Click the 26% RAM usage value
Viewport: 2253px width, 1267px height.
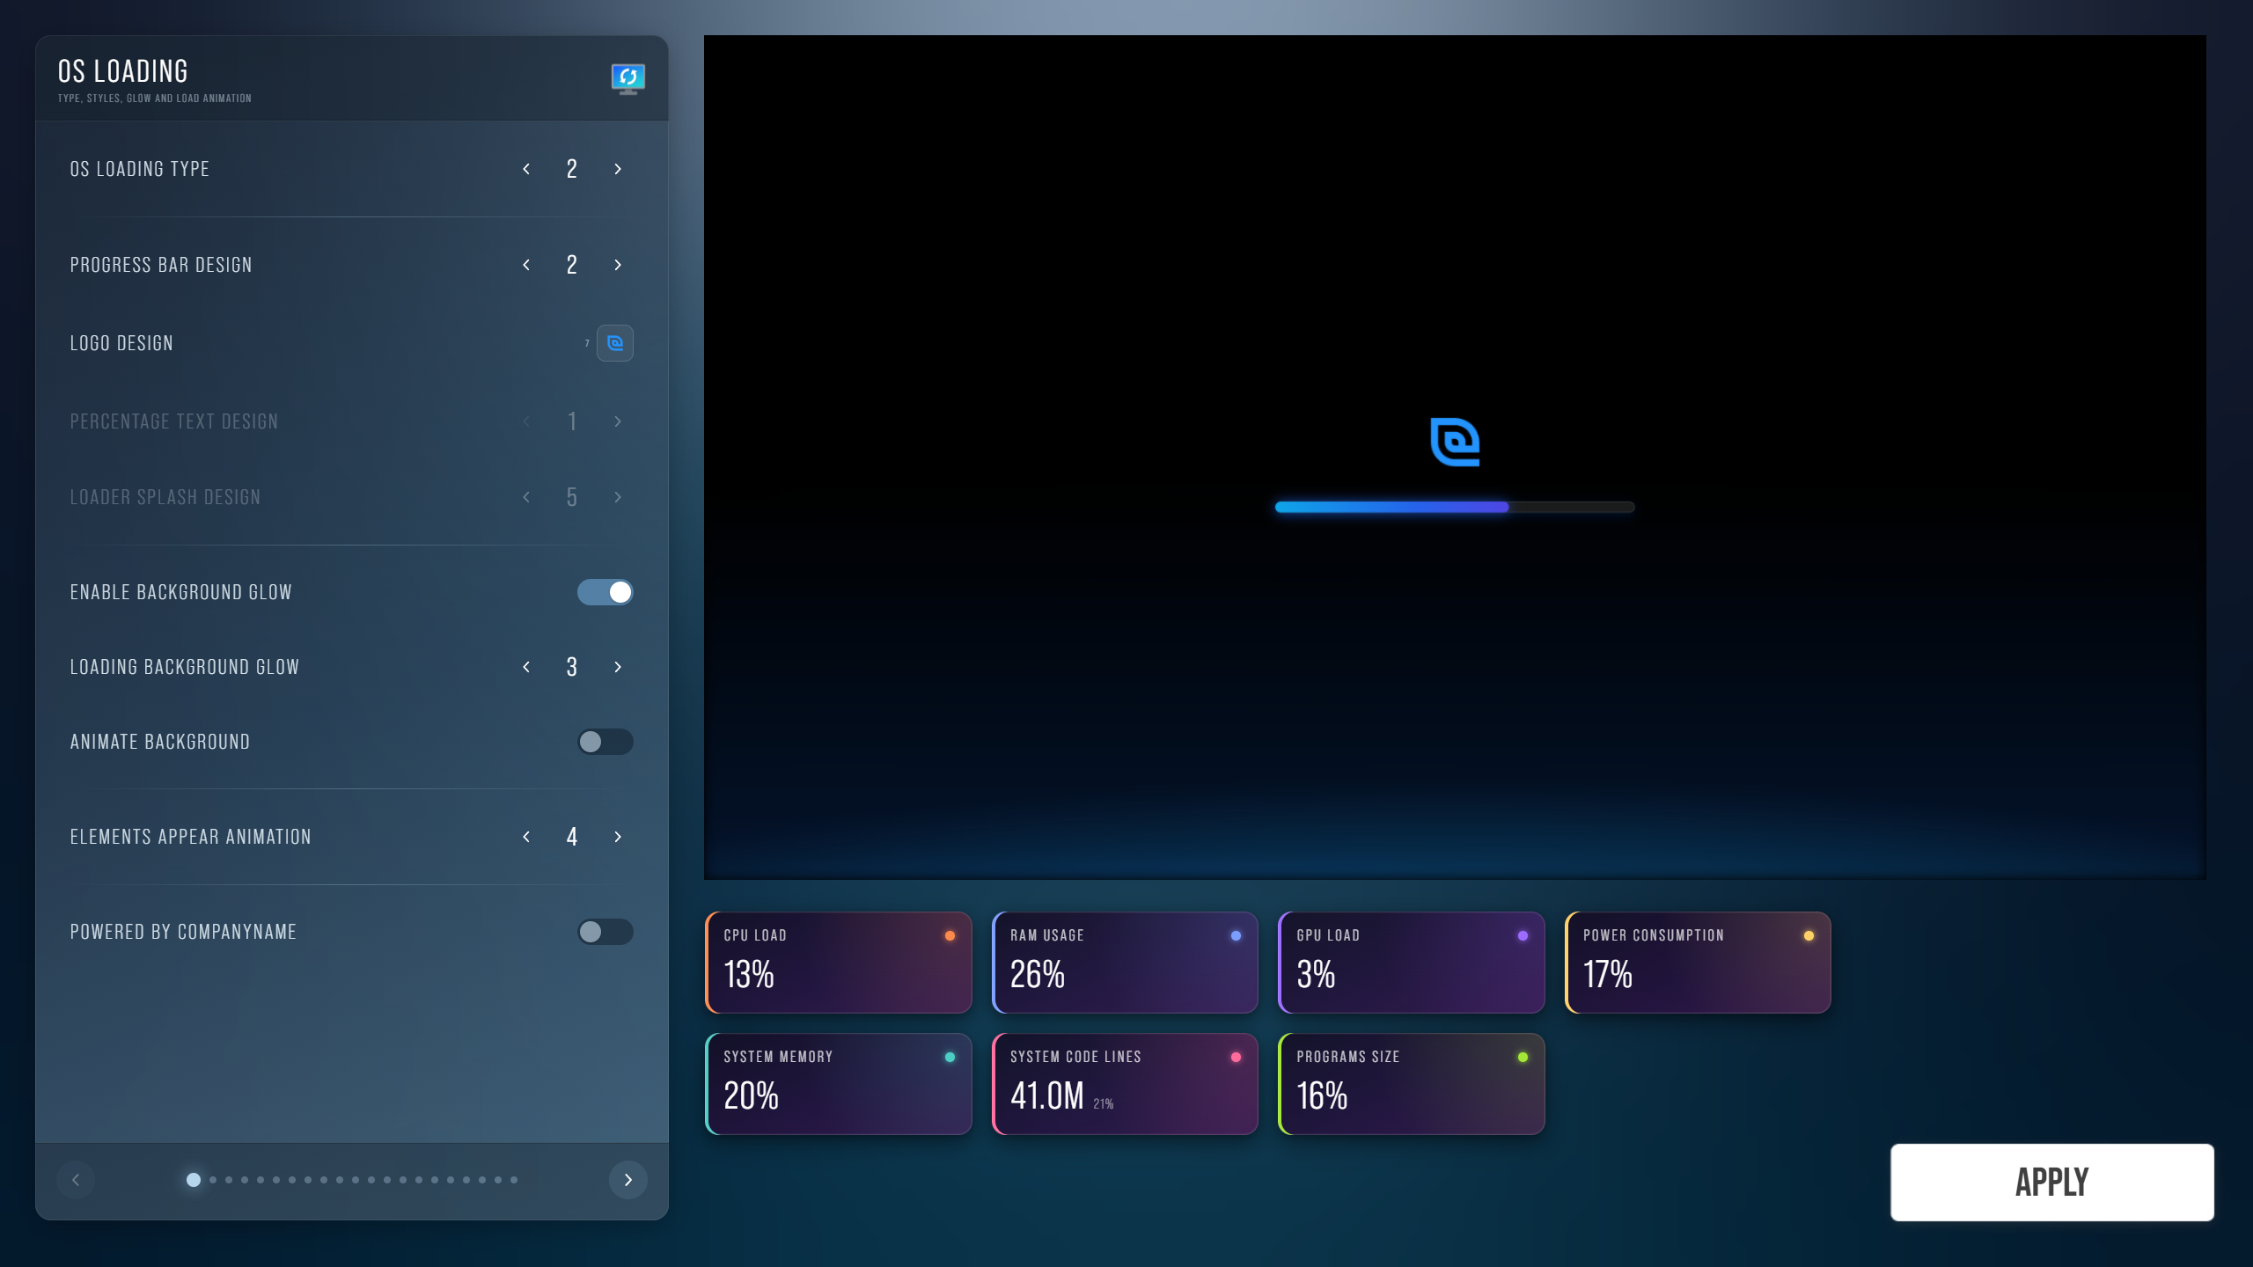(x=1038, y=975)
